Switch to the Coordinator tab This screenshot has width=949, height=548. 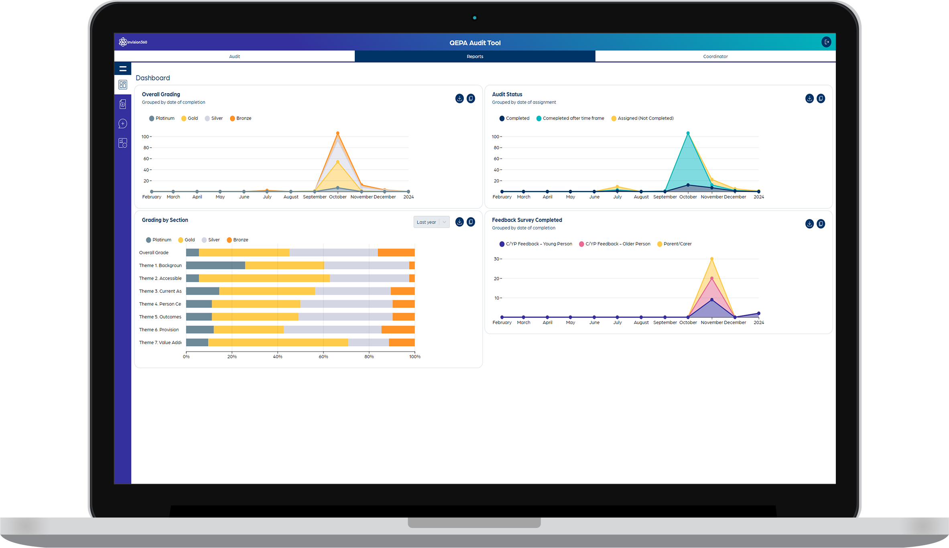click(715, 57)
